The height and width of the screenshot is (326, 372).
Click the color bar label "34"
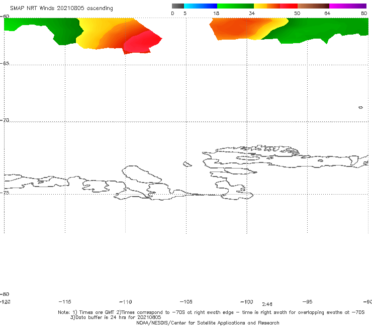pyautogui.click(x=252, y=14)
